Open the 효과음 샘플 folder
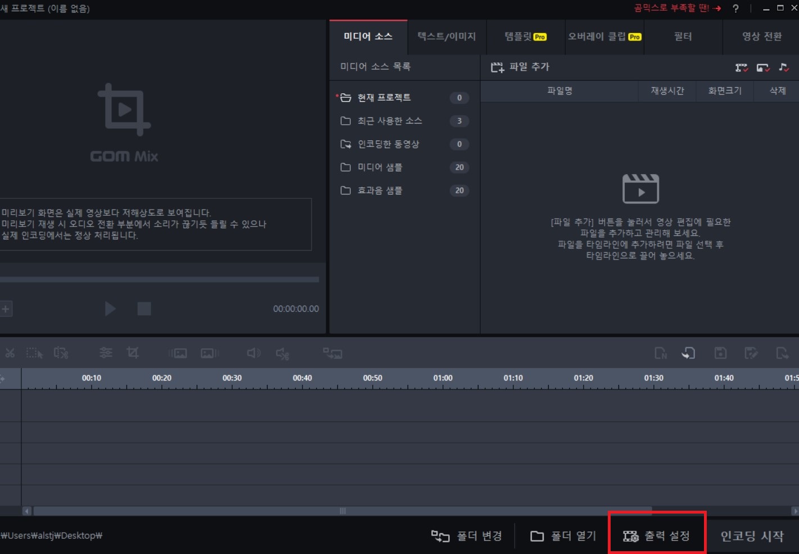The width and height of the screenshot is (799, 554). [404, 190]
